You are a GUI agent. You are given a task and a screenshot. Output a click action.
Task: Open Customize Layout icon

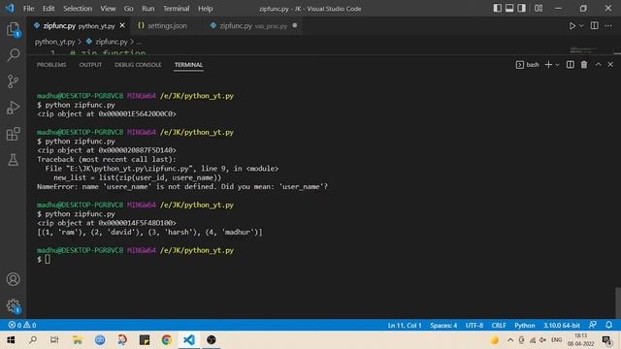point(539,9)
